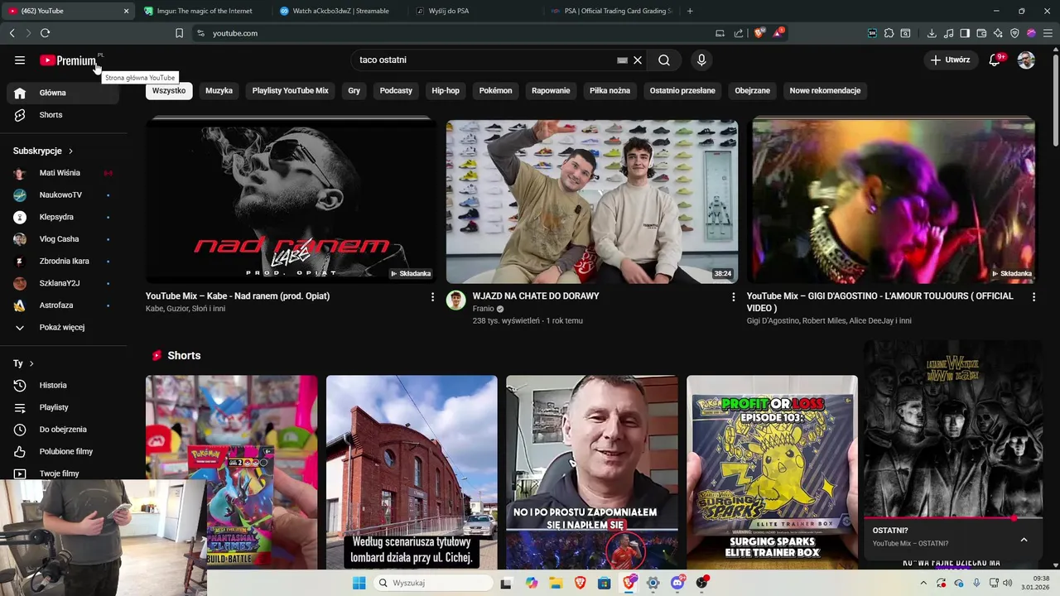This screenshot has height=596, width=1060.
Task: Click the Utwórz create button
Action: click(x=950, y=60)
